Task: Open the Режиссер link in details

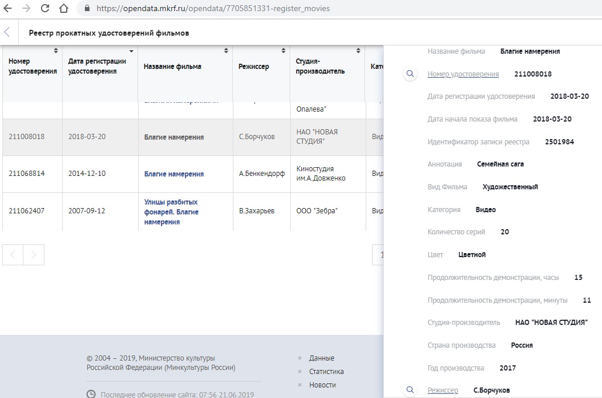Action: coord(443,390)
